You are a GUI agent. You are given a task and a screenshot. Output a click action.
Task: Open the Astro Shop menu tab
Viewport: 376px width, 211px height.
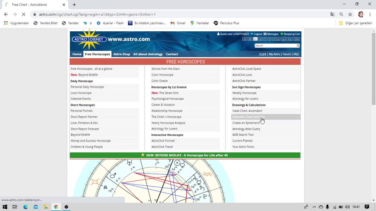pyautogui.click(x=122, y=54)
